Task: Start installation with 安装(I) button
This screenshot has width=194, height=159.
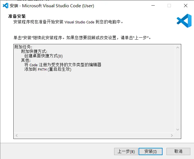Action: pos(151,151)
